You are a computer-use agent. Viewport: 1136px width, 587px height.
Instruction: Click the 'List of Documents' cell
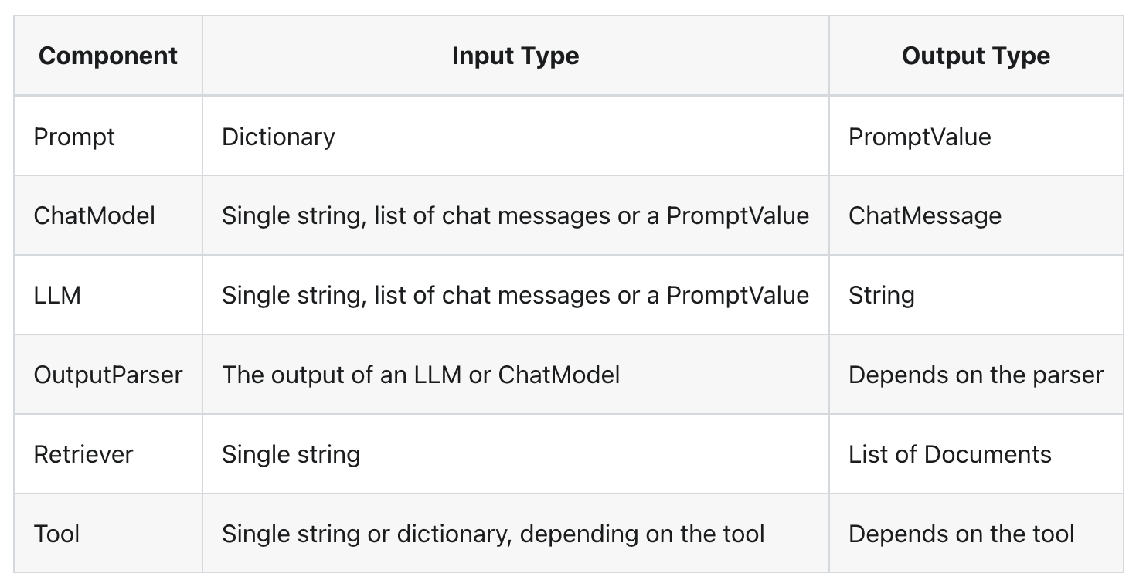click(949, 454)
